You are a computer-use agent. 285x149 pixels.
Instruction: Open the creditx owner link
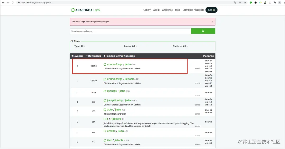pyautogui.click(x=111, y=131)
